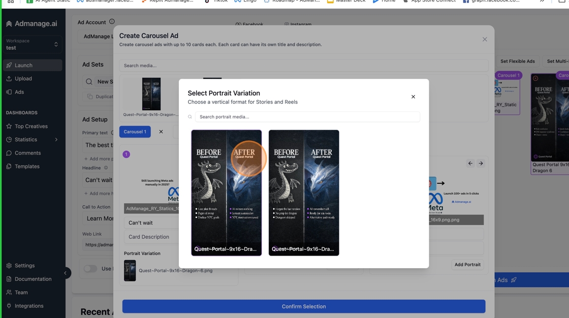Select second Quest Portal 9x16 portrait thumbnail
This screenshot has width=569, height=318.
point(304,193)
